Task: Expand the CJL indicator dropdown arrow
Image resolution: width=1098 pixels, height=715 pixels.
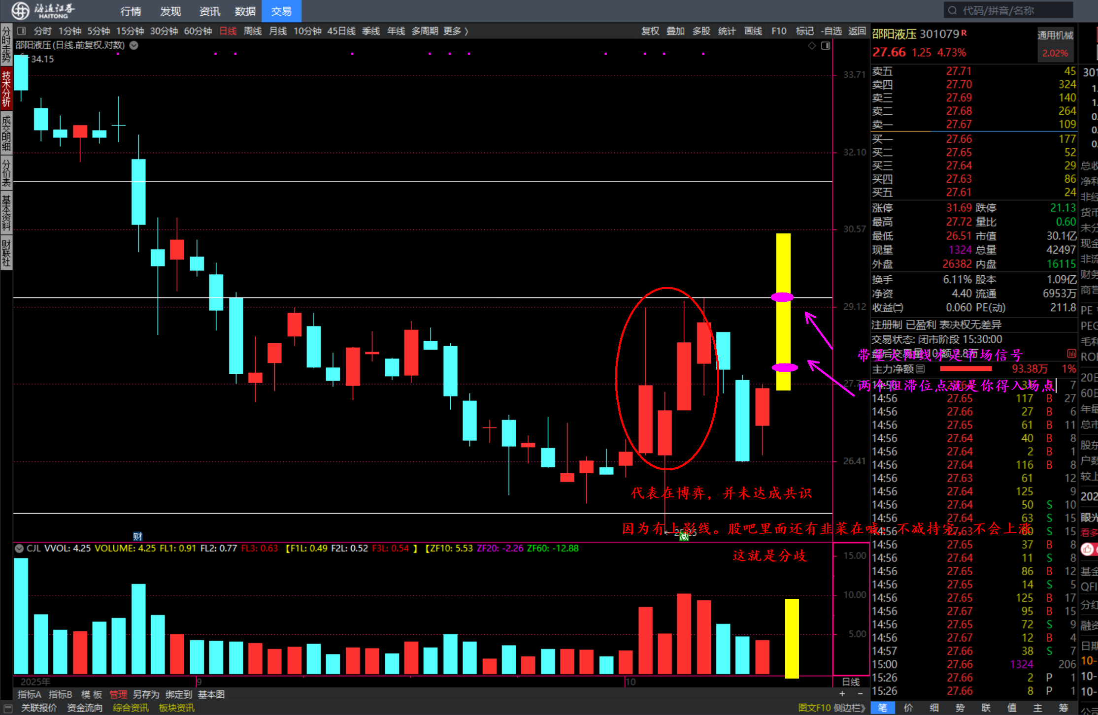Action: click(x=19, y=549)
